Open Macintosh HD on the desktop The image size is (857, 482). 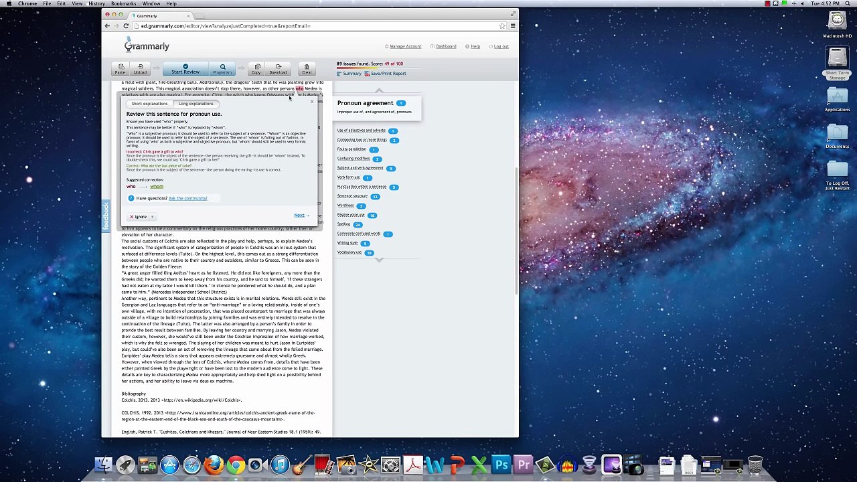(x=837, y=25)
